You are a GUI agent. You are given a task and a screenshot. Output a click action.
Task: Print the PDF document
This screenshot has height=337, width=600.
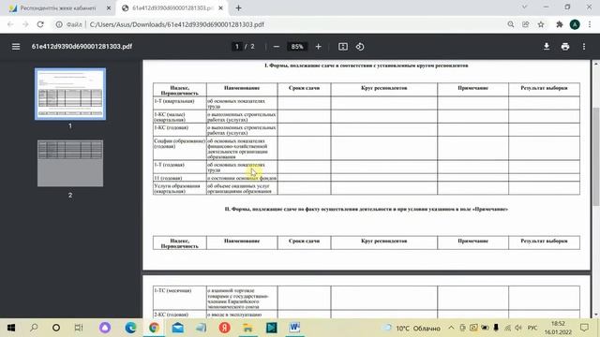point(565,47)
